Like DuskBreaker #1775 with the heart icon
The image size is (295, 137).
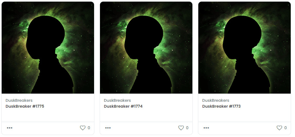tap(83, 128)
